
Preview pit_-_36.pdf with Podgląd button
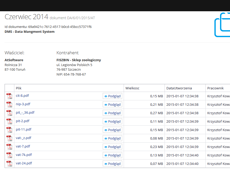(x=112, y=113)
